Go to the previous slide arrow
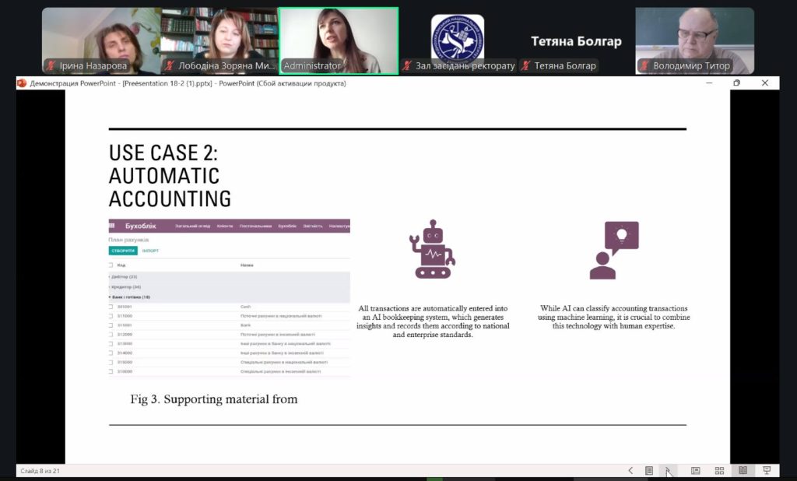The width and height of the screenshot is (797, 481). pos(630,471)
